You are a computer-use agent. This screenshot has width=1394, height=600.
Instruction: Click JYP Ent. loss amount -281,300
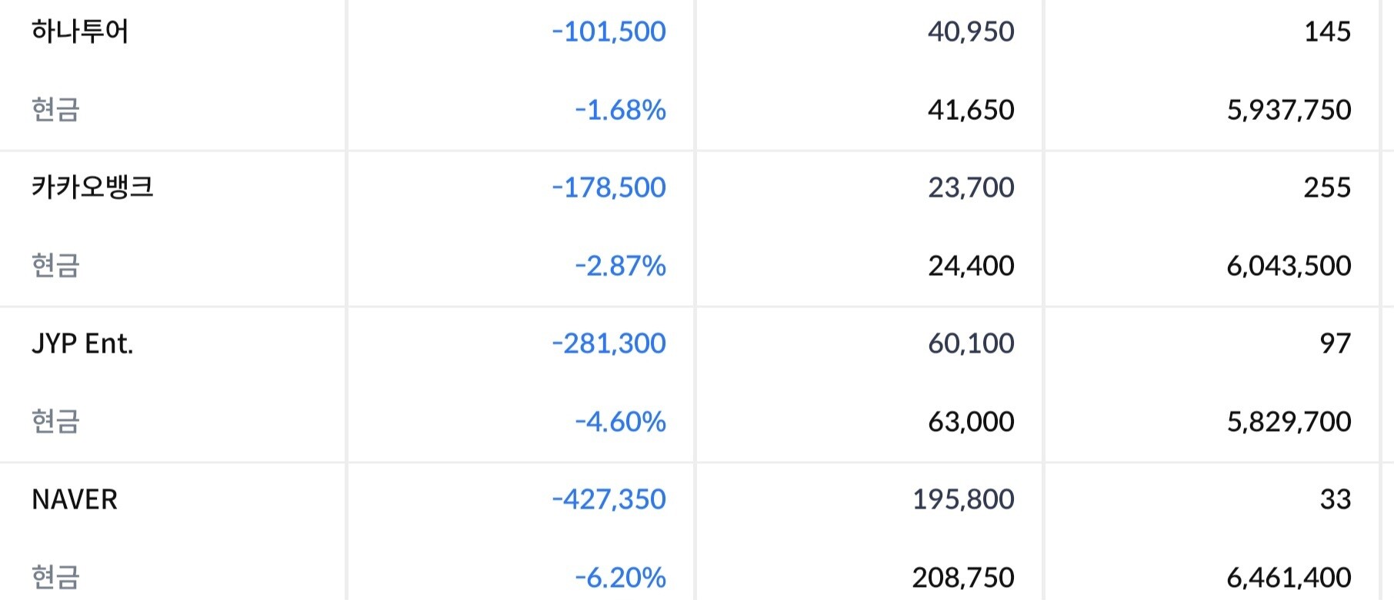pyautogui.click(x=609, y=343)
